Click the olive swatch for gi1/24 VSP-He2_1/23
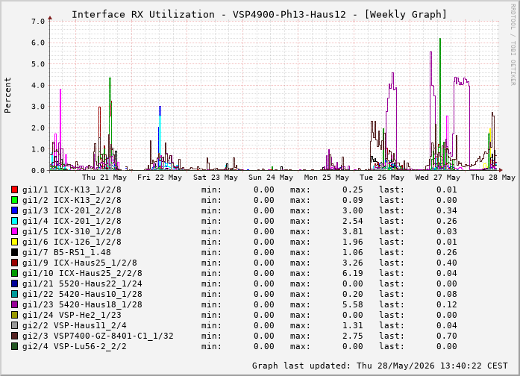Image resolution: width=520 pixels, height=376 pixels. (x=14, y=315)
